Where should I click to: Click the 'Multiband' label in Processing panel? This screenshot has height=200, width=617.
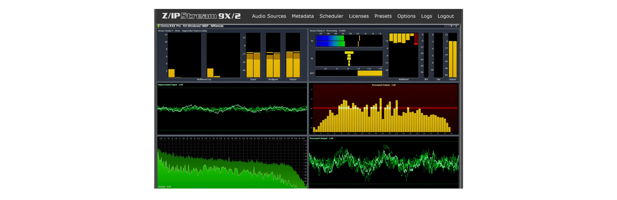pos(404,79)
